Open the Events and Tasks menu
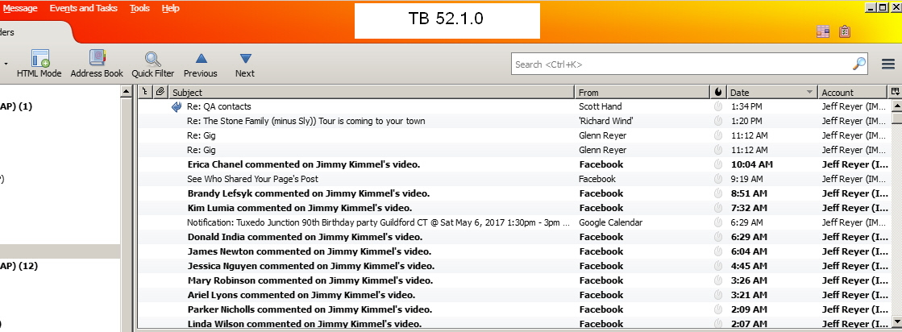 pos(83,8)
